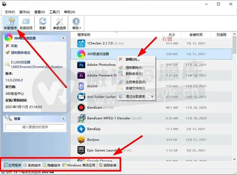The width and height of the screenshot is (237, 175).
Task: Open the 文件(F) menu
Action: click(x=10, y=12)
